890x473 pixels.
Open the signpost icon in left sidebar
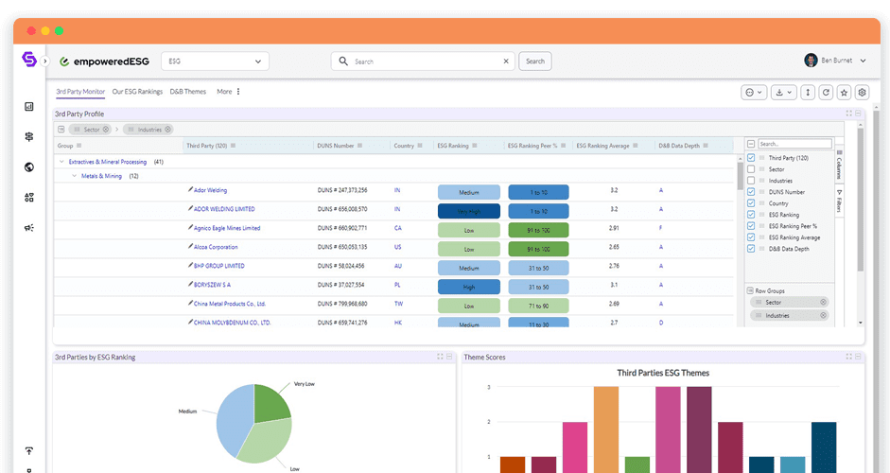pyautogui.click(x=29, y=137)
